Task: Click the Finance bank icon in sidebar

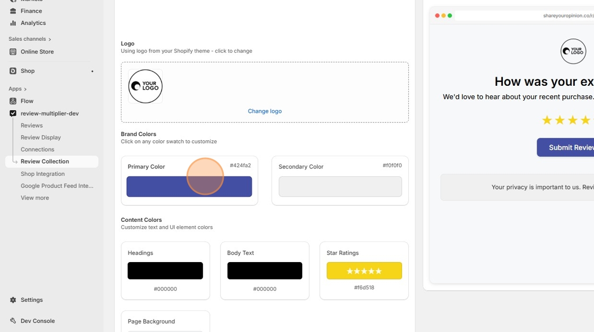Action: pos(13,11)
